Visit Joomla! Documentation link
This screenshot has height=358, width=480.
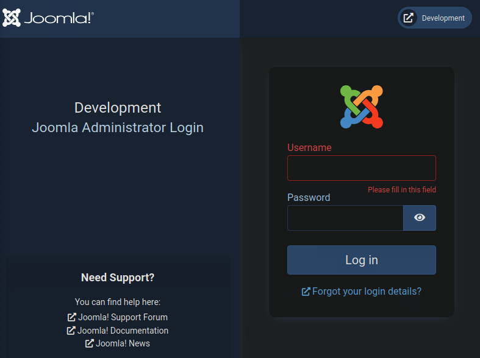(x=123, y=331)
